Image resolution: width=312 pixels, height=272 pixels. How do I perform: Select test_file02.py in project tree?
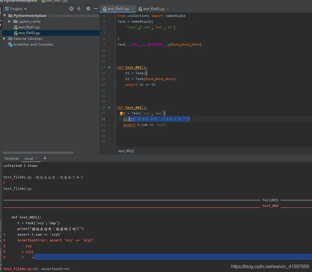click(29, 33)
